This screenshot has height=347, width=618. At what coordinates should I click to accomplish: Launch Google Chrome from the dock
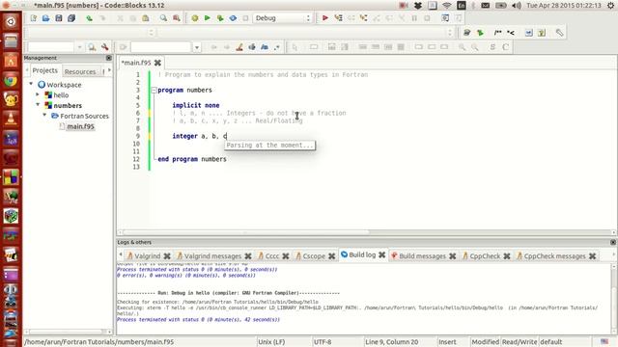click(x=11, y=80)
